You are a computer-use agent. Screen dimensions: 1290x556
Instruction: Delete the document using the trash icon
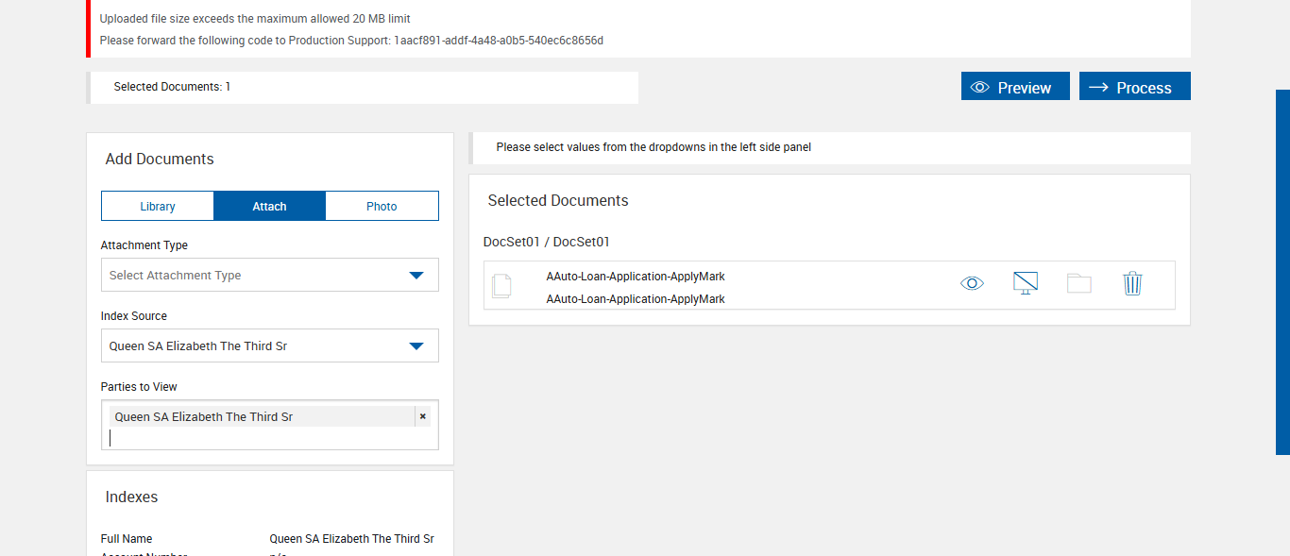click(1132, 283)
